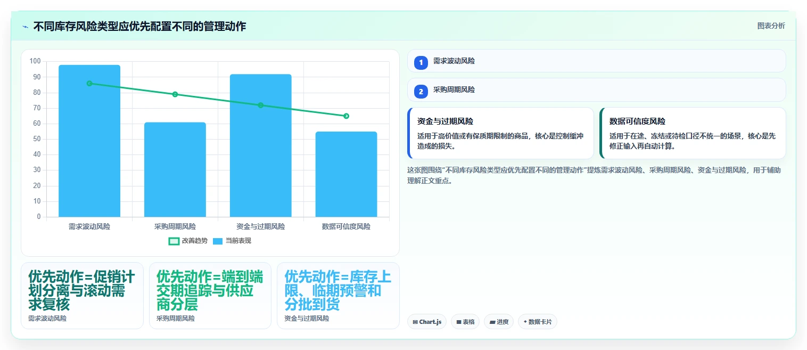
Task: Click the x-axis label 需求波动风险
Action: [89, 226]
